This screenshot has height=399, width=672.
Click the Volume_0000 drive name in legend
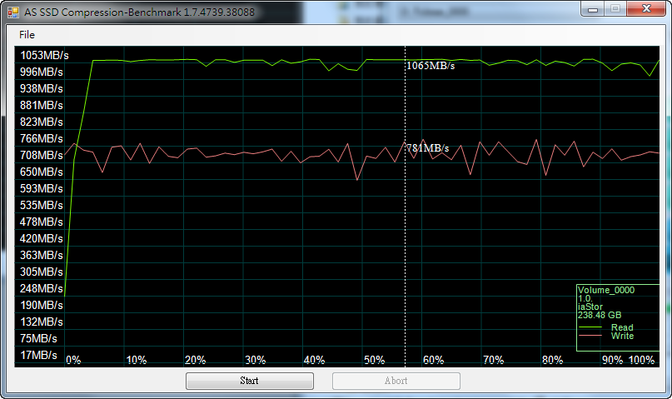(605, 291)
